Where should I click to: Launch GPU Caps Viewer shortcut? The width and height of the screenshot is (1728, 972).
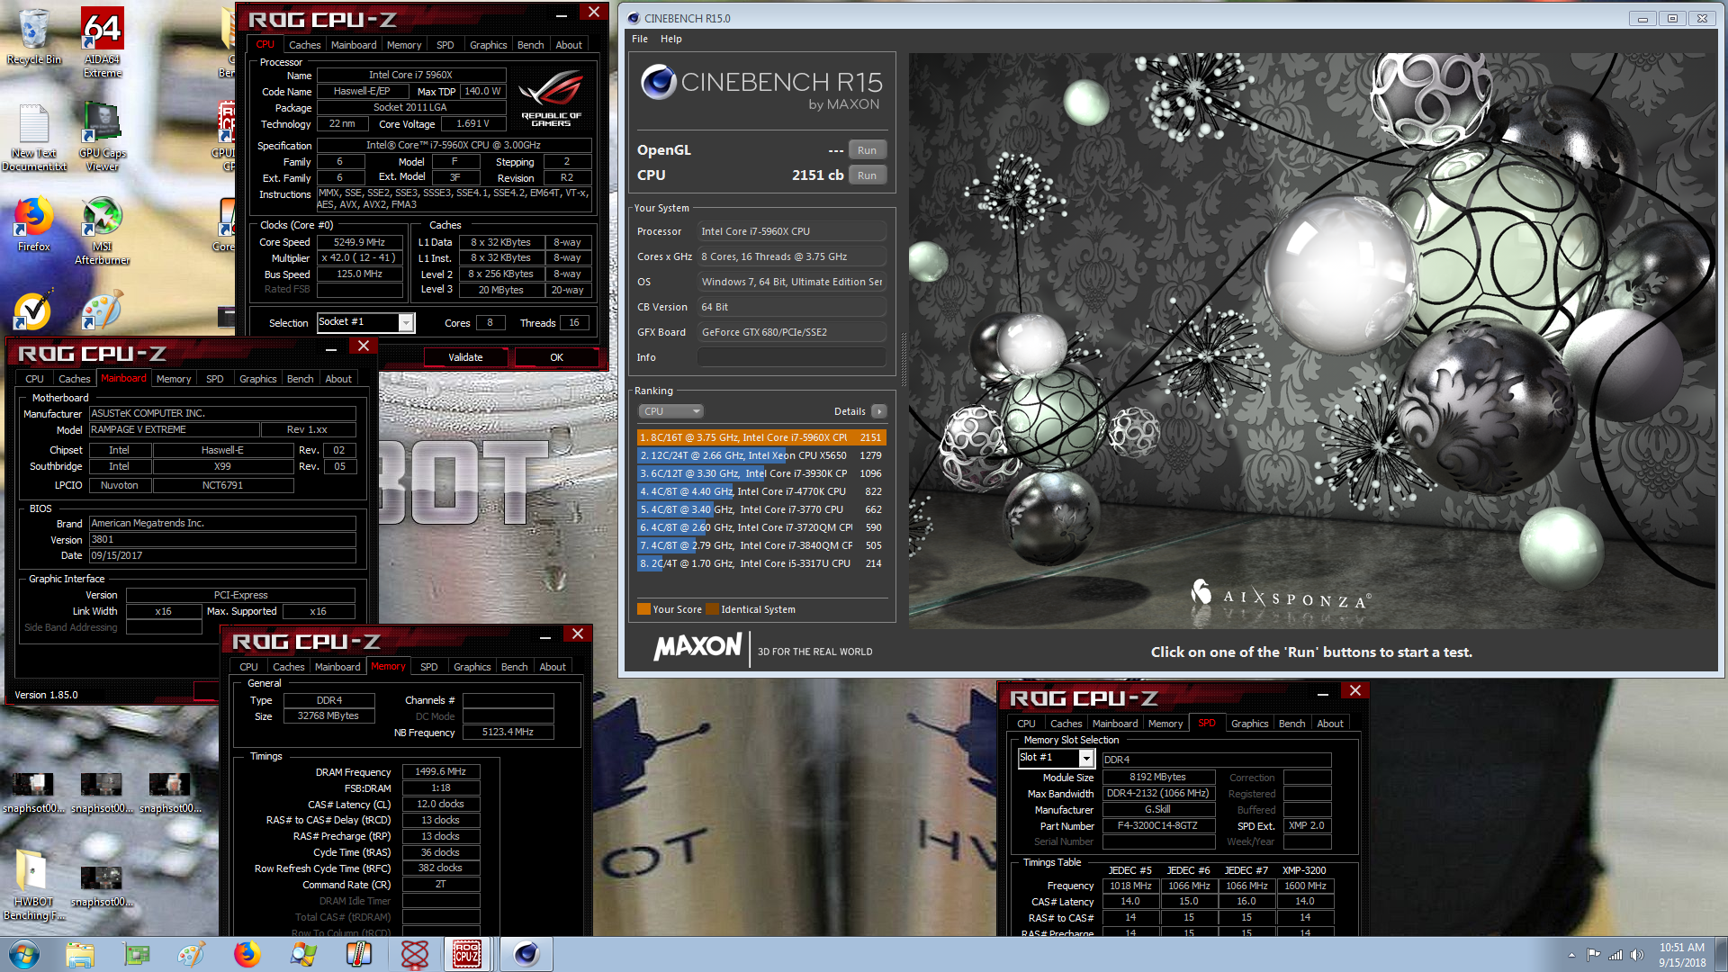[103, 137]
